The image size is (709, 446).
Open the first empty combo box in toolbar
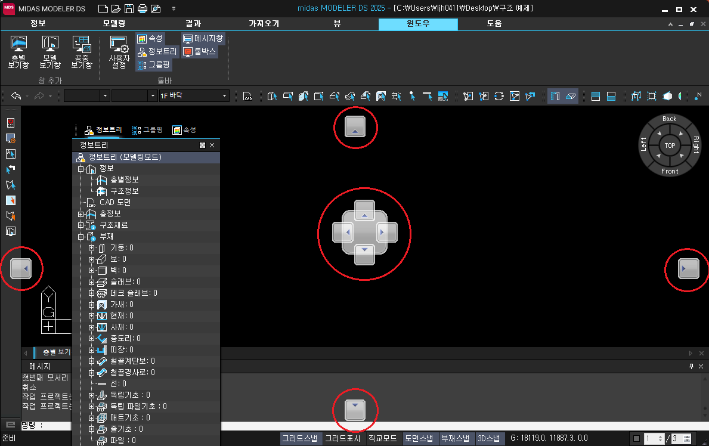click(87, 96)
